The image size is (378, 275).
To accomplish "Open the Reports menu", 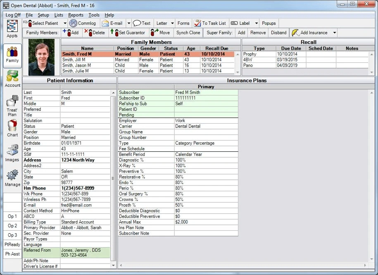I will point(76,15).
